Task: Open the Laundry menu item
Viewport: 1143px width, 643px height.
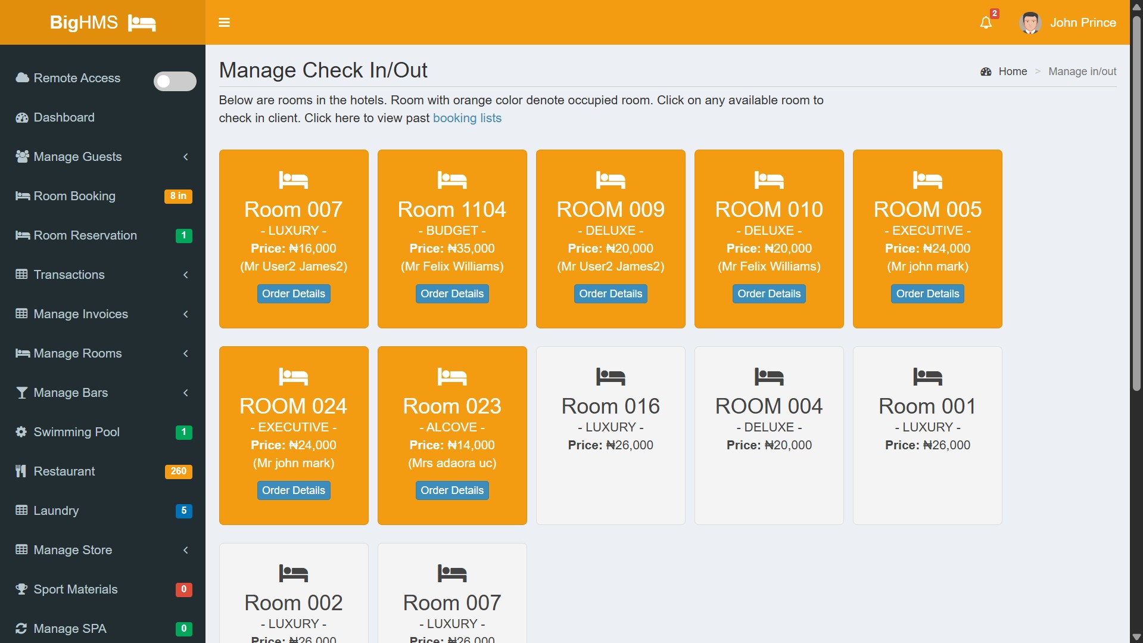Action: (x=56, y=510)
